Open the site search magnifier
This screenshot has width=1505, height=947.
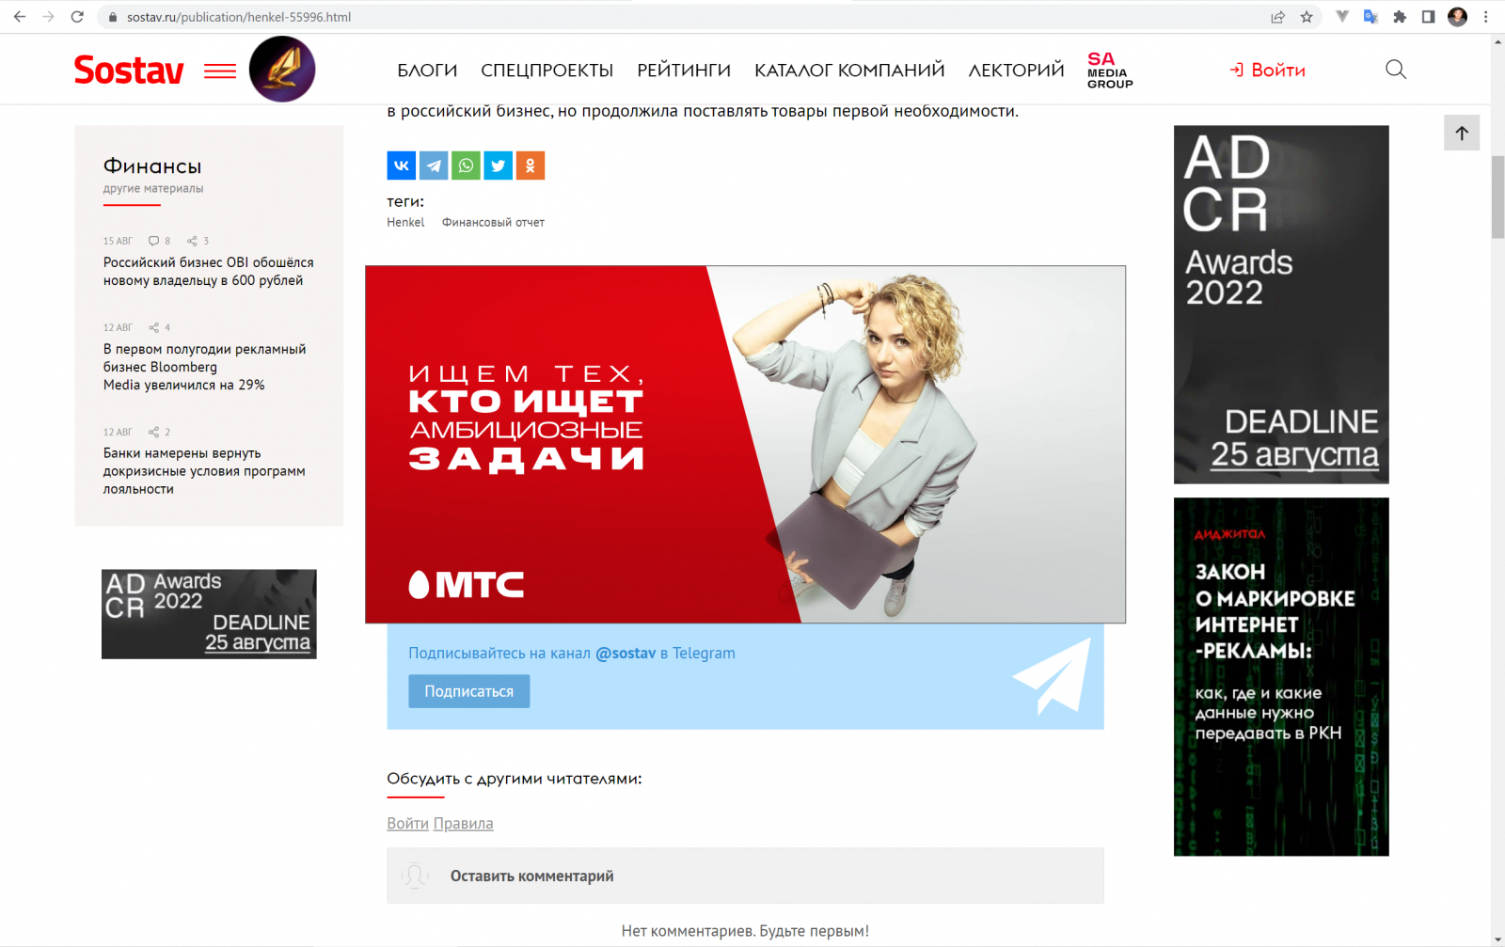click(1396, 70)
